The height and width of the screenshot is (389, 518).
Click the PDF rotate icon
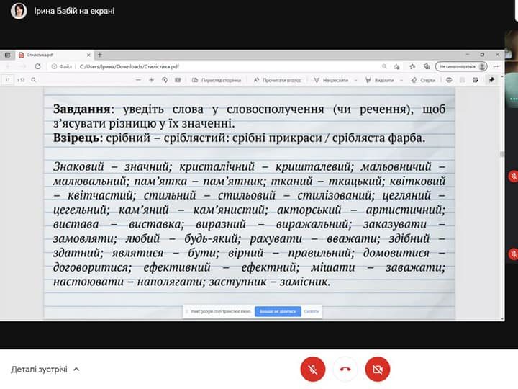[x=165, y=80]
